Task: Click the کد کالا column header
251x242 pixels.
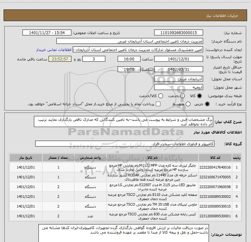Action: tap(215, 158)
